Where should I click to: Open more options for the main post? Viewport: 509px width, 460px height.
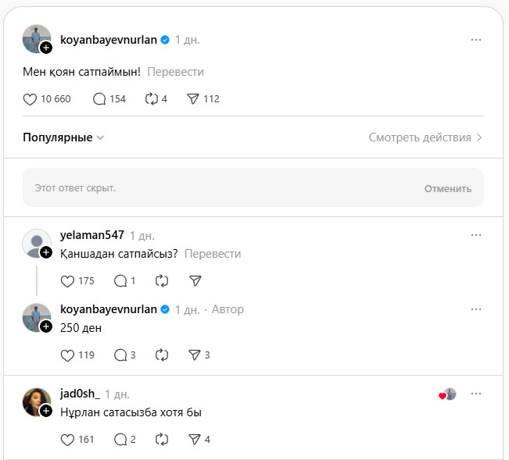(x=476, y=40)
